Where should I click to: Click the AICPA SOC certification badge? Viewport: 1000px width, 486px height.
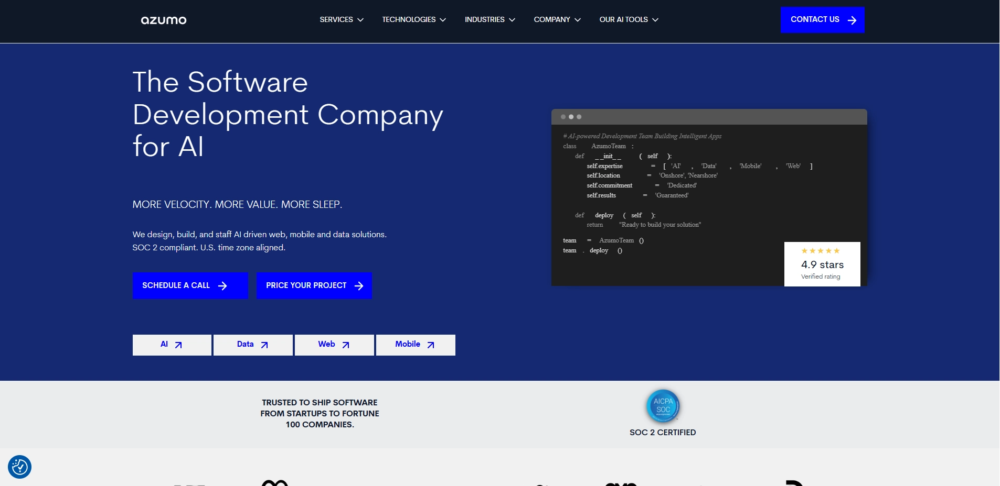tap(663, 406)
